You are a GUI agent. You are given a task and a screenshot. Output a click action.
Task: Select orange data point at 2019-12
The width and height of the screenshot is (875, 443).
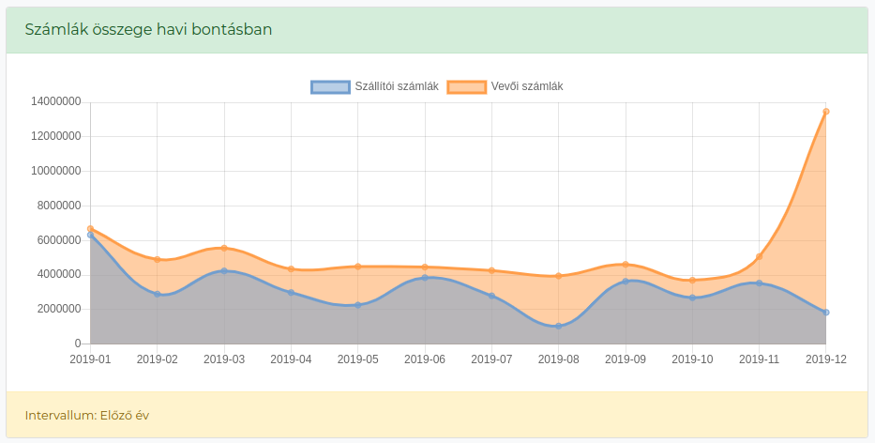[x=826, y=112]
